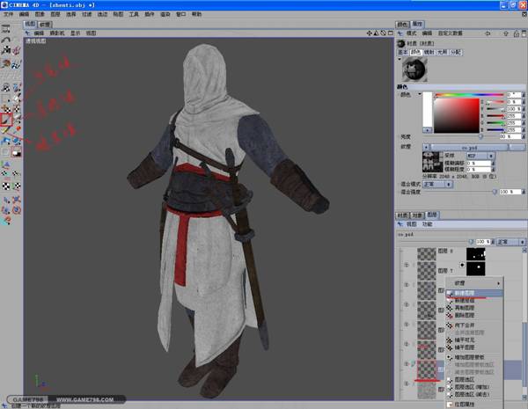Screen dimensions: 528x409
Task: Click the cs.psd texture name button
Action: pyautogui.click(x=471, y=146)
